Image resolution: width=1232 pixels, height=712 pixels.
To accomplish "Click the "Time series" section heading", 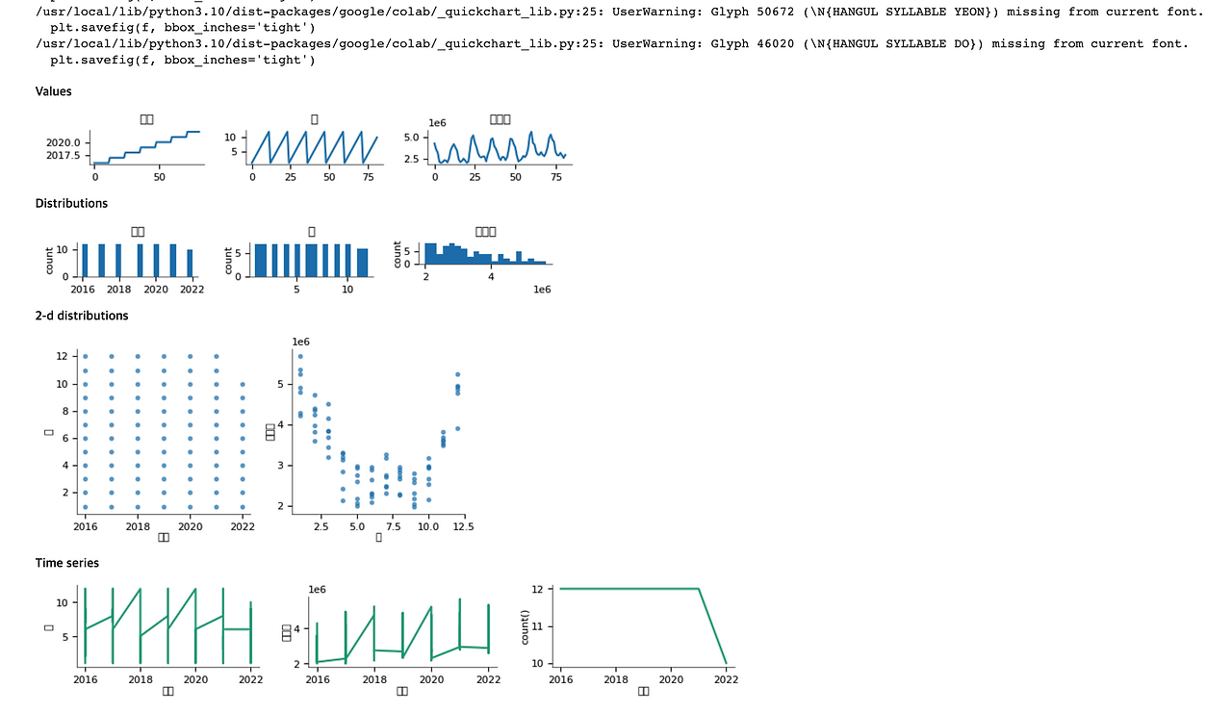I will (67, 563).
